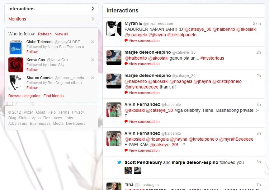
Task: Refresh the Who to follow suggestions
Action: click(x=45, y=34)
